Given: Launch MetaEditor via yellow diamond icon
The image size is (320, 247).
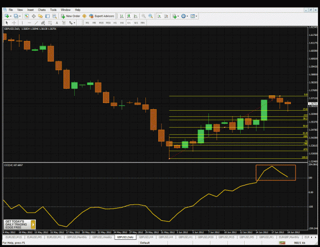Looking at the screenshot, I should pyautogui.click(x=84, y=16).
